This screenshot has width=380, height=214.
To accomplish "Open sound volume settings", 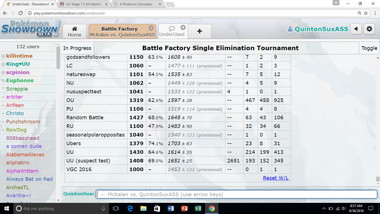I will coord(356,29).
